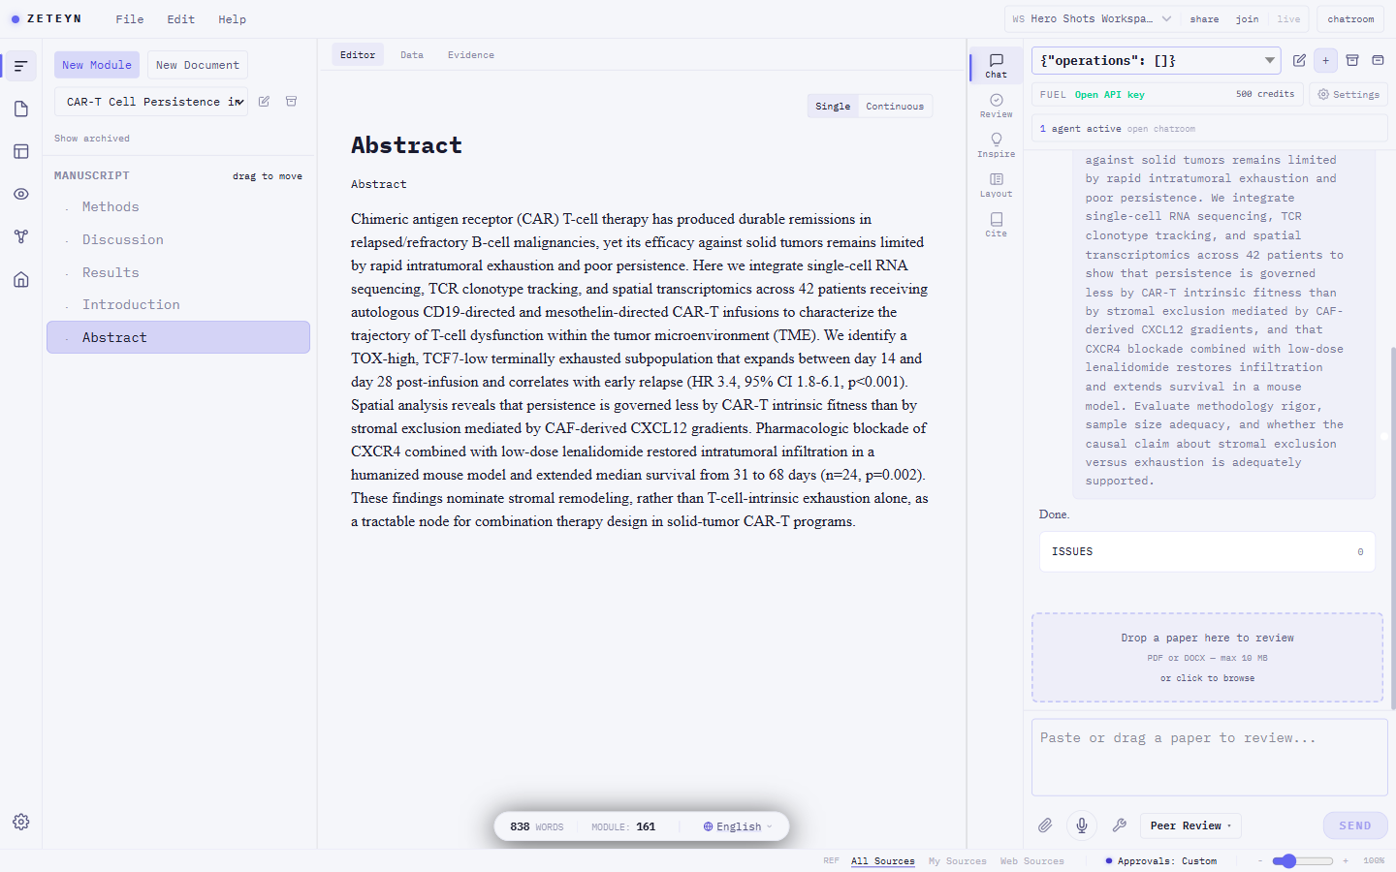Image resolution: width=1396 pixels, height=872 pixels.
Task: Open the chatroom button in top bar
Action: [x=1350, y=19]
